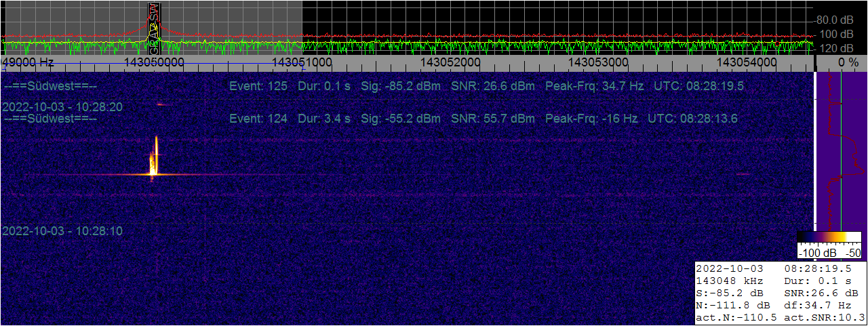Viewport: 868px width, 326px height.
Task: Click the Südwest label on the Event 125 row
Action: coord(50,86)
